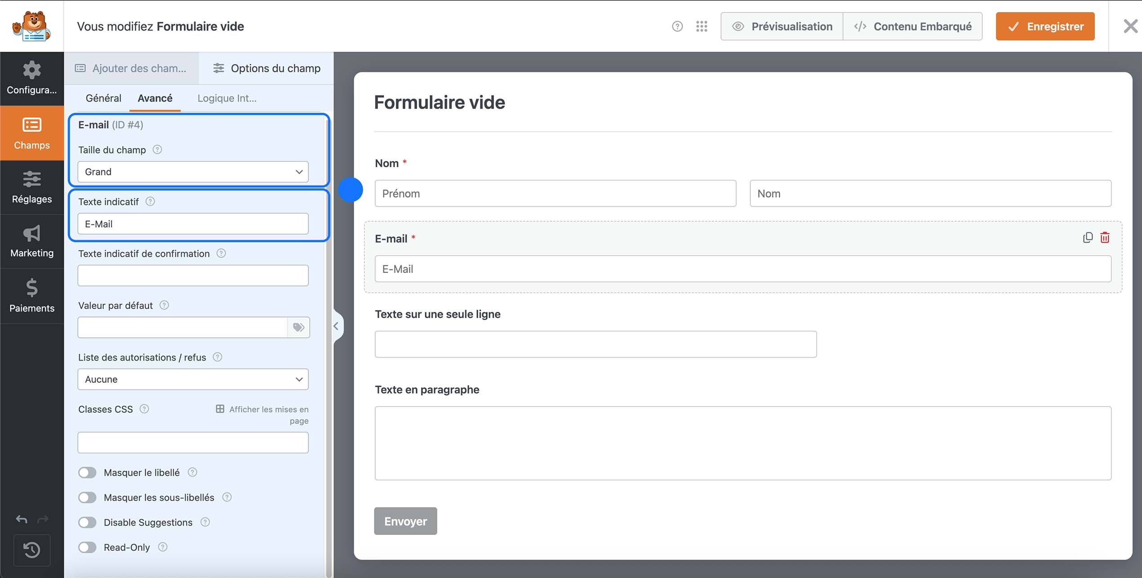Undo the last change with the arrow icon
Screen dimensions: 1142x578
pos(21,519)
